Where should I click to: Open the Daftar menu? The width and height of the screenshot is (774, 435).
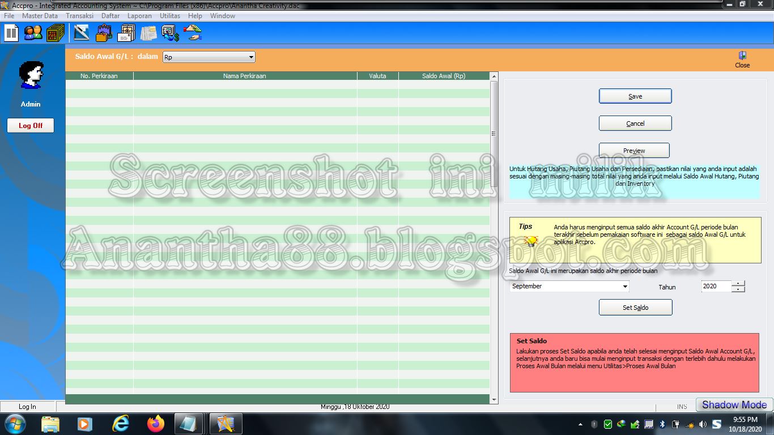tap(110, 16)
